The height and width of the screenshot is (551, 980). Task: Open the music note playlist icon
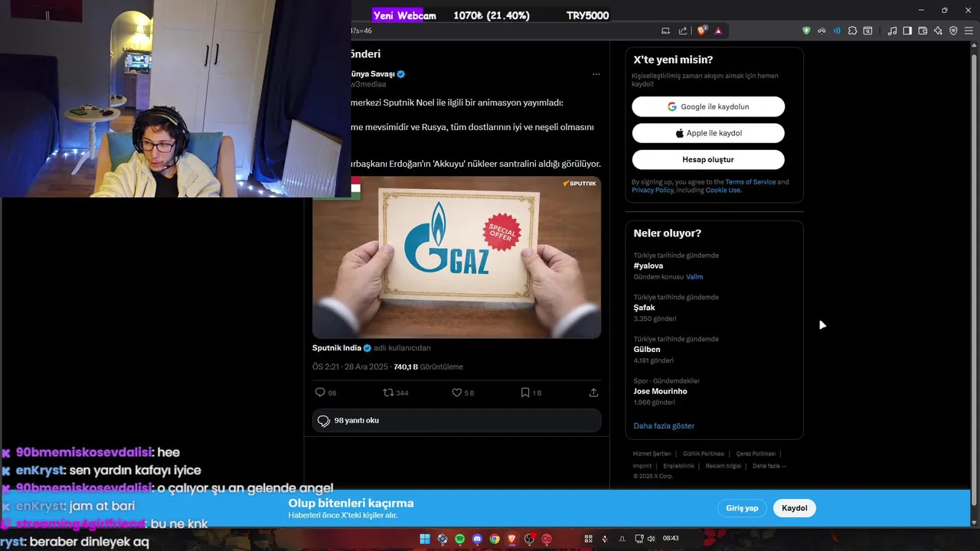point(892,31)
